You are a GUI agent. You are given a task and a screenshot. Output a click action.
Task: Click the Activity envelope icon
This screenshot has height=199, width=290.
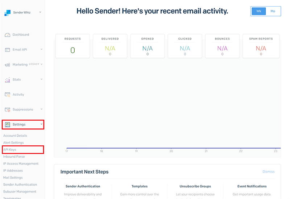[7, 95]
